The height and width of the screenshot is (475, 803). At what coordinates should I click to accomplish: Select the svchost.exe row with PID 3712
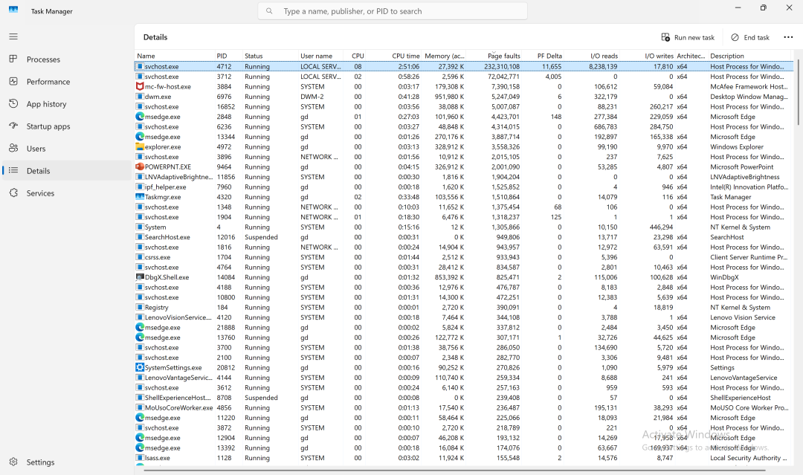(464, 77)
